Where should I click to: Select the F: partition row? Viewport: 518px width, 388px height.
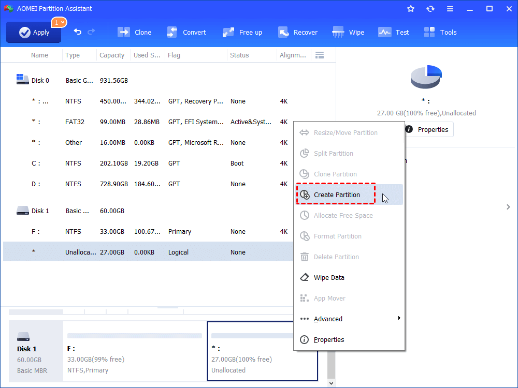[148, 232]
